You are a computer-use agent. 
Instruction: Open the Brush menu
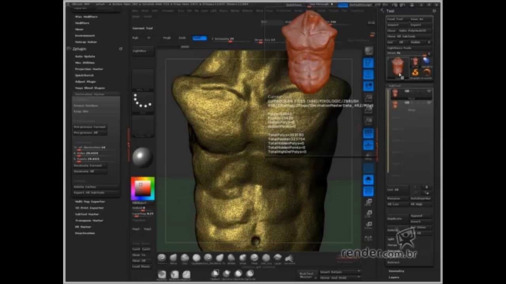(145, 11)
